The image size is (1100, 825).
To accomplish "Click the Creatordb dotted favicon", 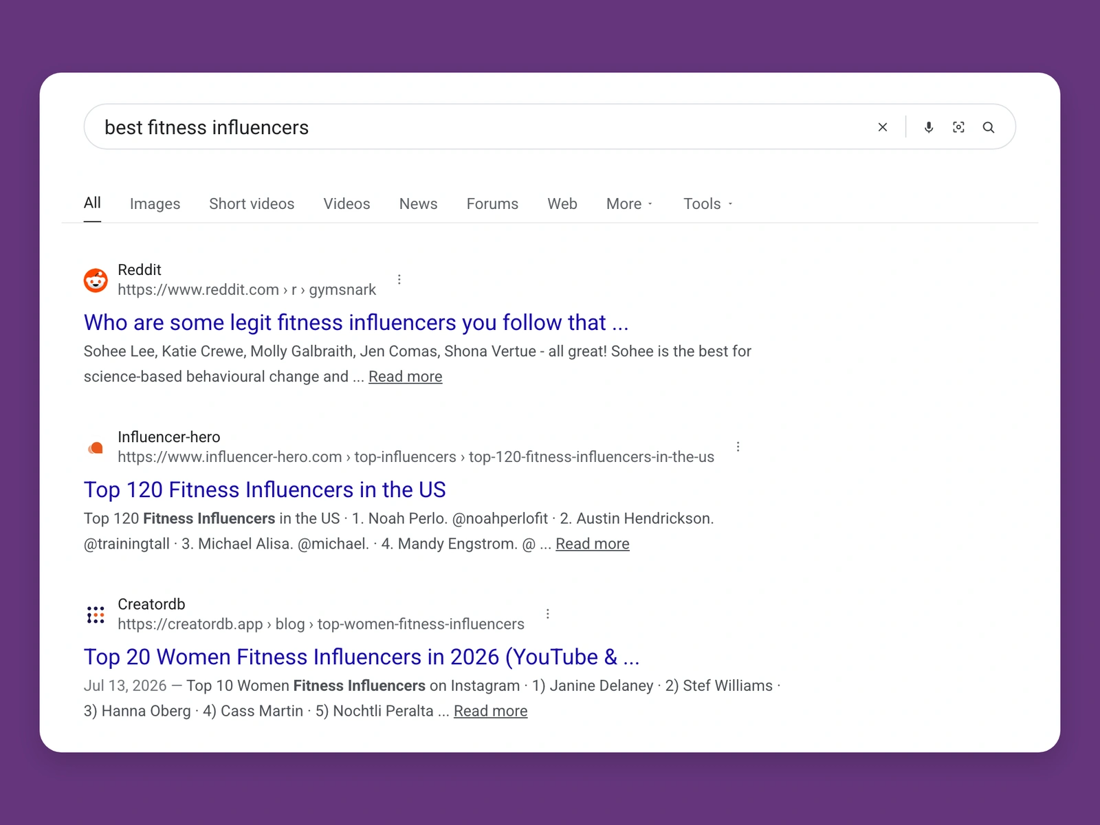I will pyautogui.click(x=96, y=615).
